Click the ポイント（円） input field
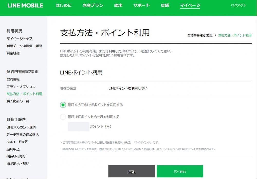The height and width of the screenshot is (179, 257). pos(78,127)
